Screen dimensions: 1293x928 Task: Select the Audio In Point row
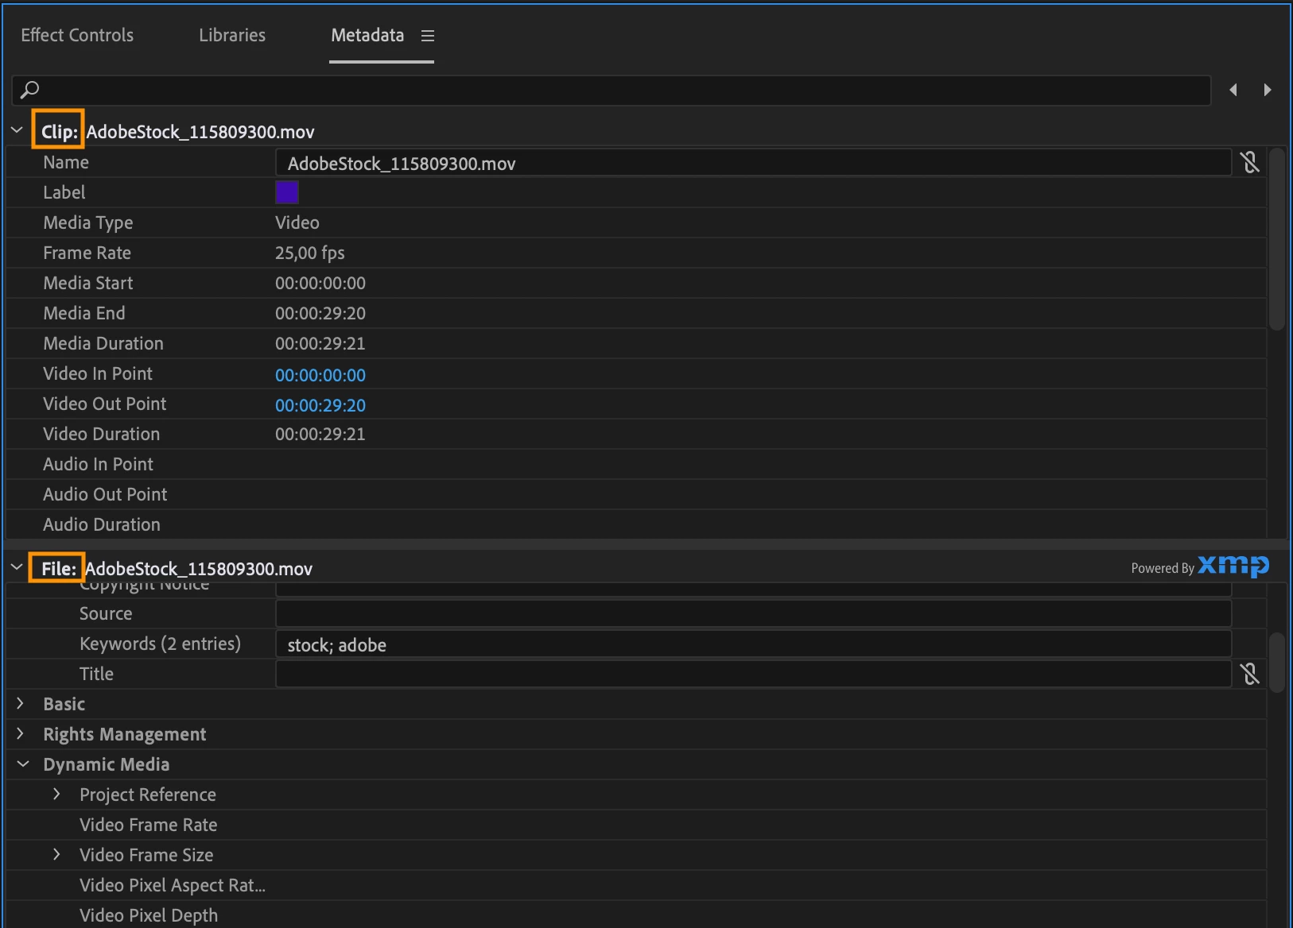click(636, 464)
